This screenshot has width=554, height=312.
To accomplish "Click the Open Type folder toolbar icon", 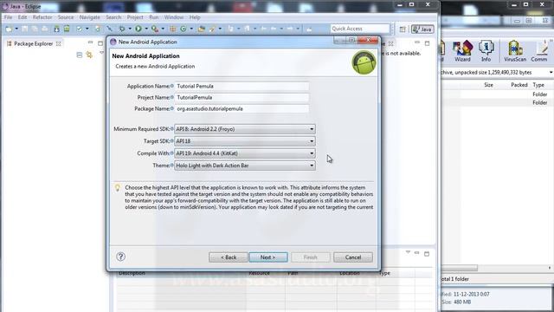I will tap(202, 29).
